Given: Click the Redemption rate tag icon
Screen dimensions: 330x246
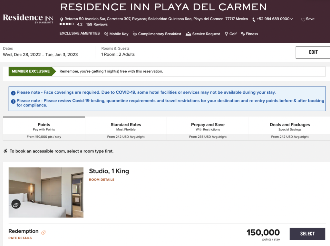Looking at the screenshot, I should (x=43, y=232).
